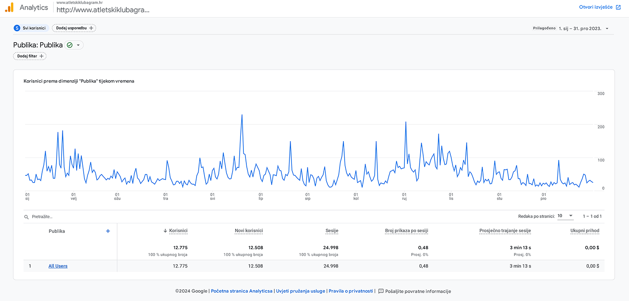Click plus icon in Dodaj filtar chip
The height and width of the screenshot is (301, 629).
pyautogui.click(x=41, y=56)
